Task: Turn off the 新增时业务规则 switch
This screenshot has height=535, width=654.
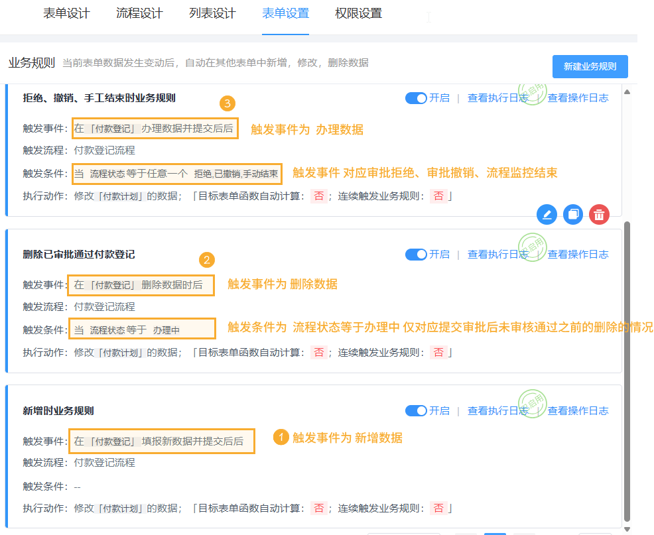Action: [416, 410]
